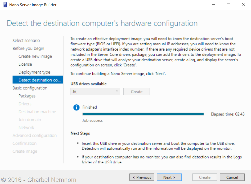Go to the Packages step
This screenshot has width=251, height=184.
[x=27, y=96]
